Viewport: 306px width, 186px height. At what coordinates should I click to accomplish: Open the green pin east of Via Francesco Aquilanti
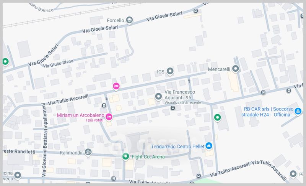[217, 118]
